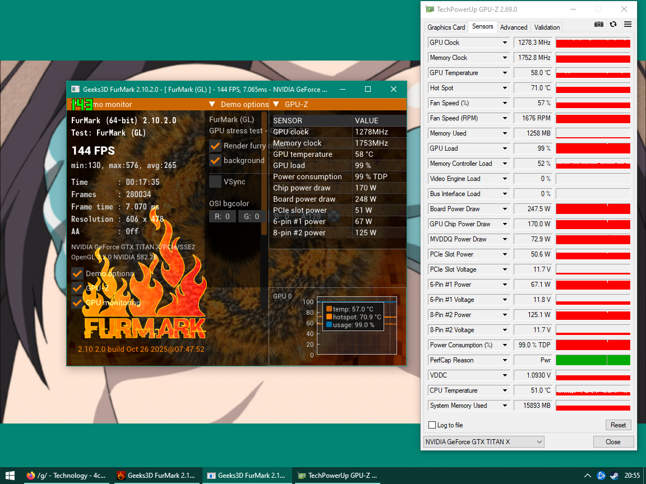The width and height of the screenshot is (646, 484).
Task: Switch to Graphics Card tab
Action: (x=446, y=27)
